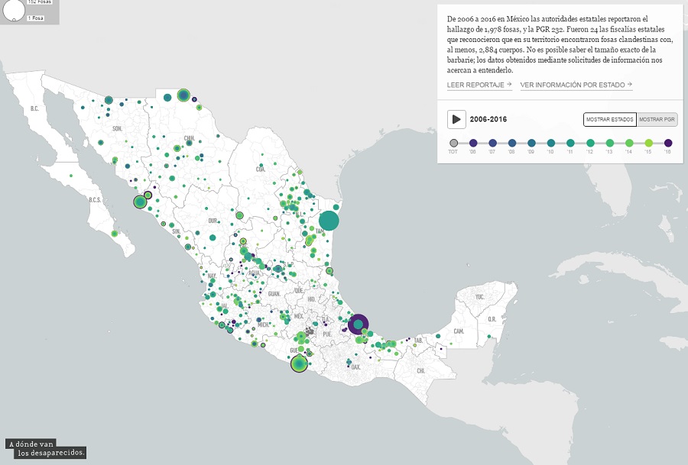Open Ver Información Por Estado link

pyautogui.click(x=576, y=85)
